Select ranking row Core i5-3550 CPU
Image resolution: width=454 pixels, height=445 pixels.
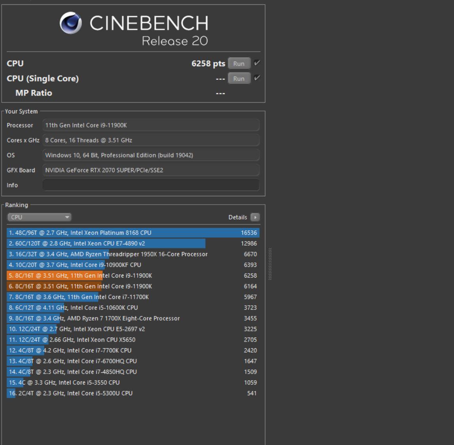(x=133, y=383)
